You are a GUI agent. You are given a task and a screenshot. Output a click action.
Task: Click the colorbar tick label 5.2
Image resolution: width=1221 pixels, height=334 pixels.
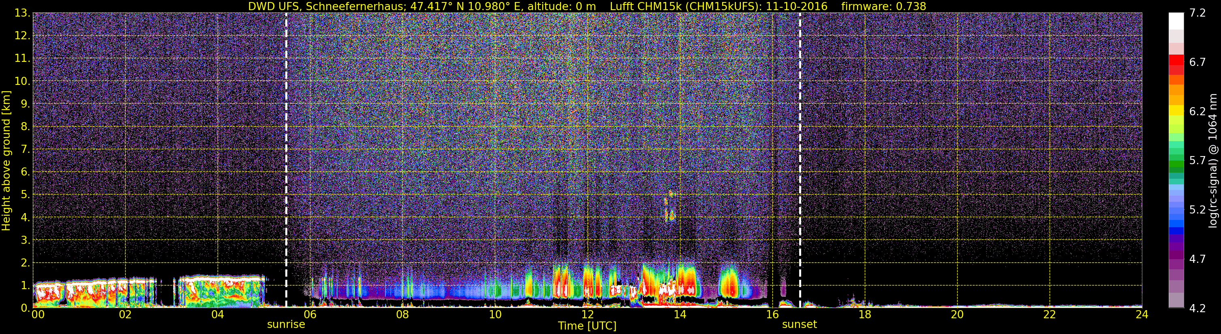tap(1197, 210)
